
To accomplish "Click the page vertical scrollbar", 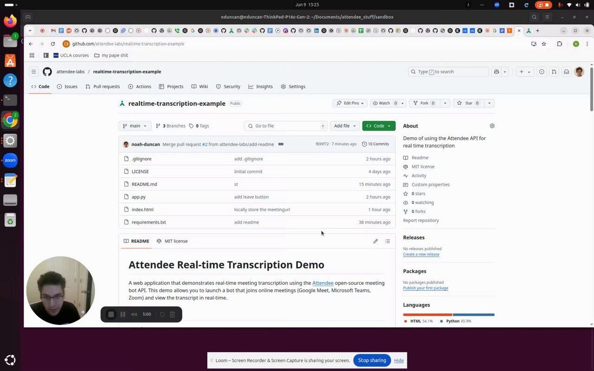I will pos(591,90).
